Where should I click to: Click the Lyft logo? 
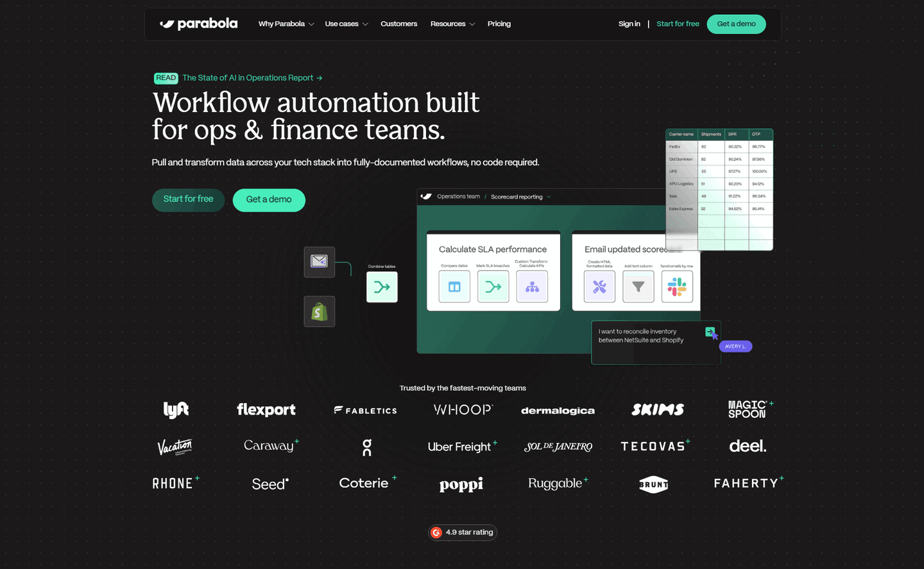click(176, 409)
